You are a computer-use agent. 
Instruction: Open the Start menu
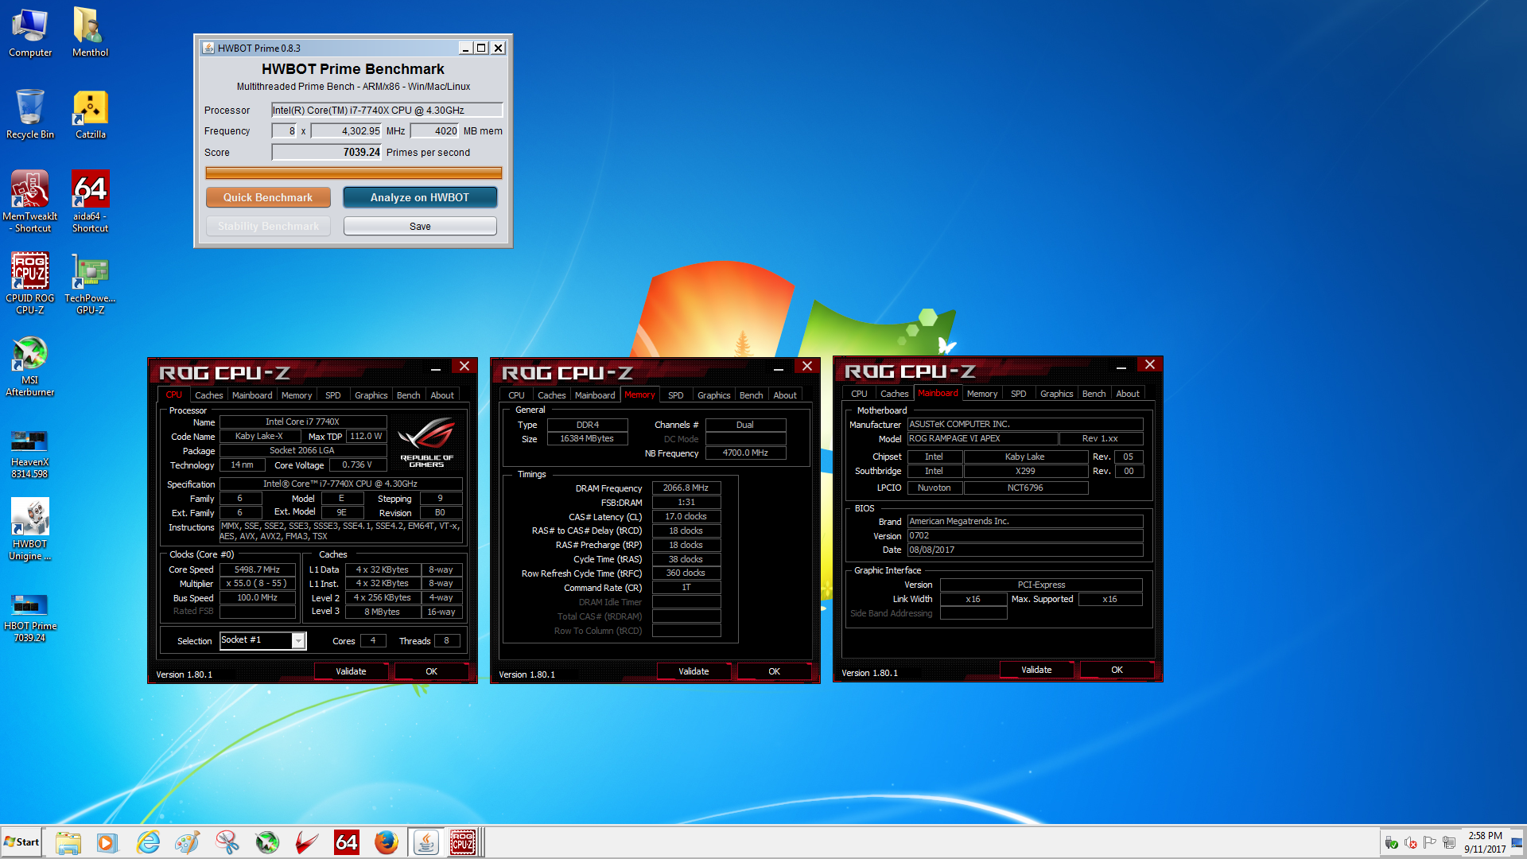pos(21,842)
